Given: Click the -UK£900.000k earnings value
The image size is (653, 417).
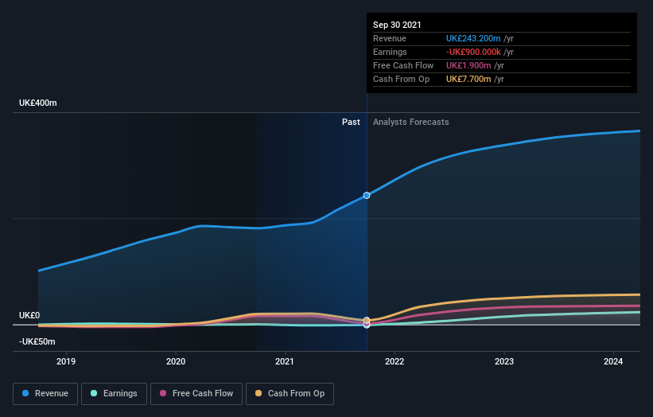Looking at the screenshot, I should point(473,52).
